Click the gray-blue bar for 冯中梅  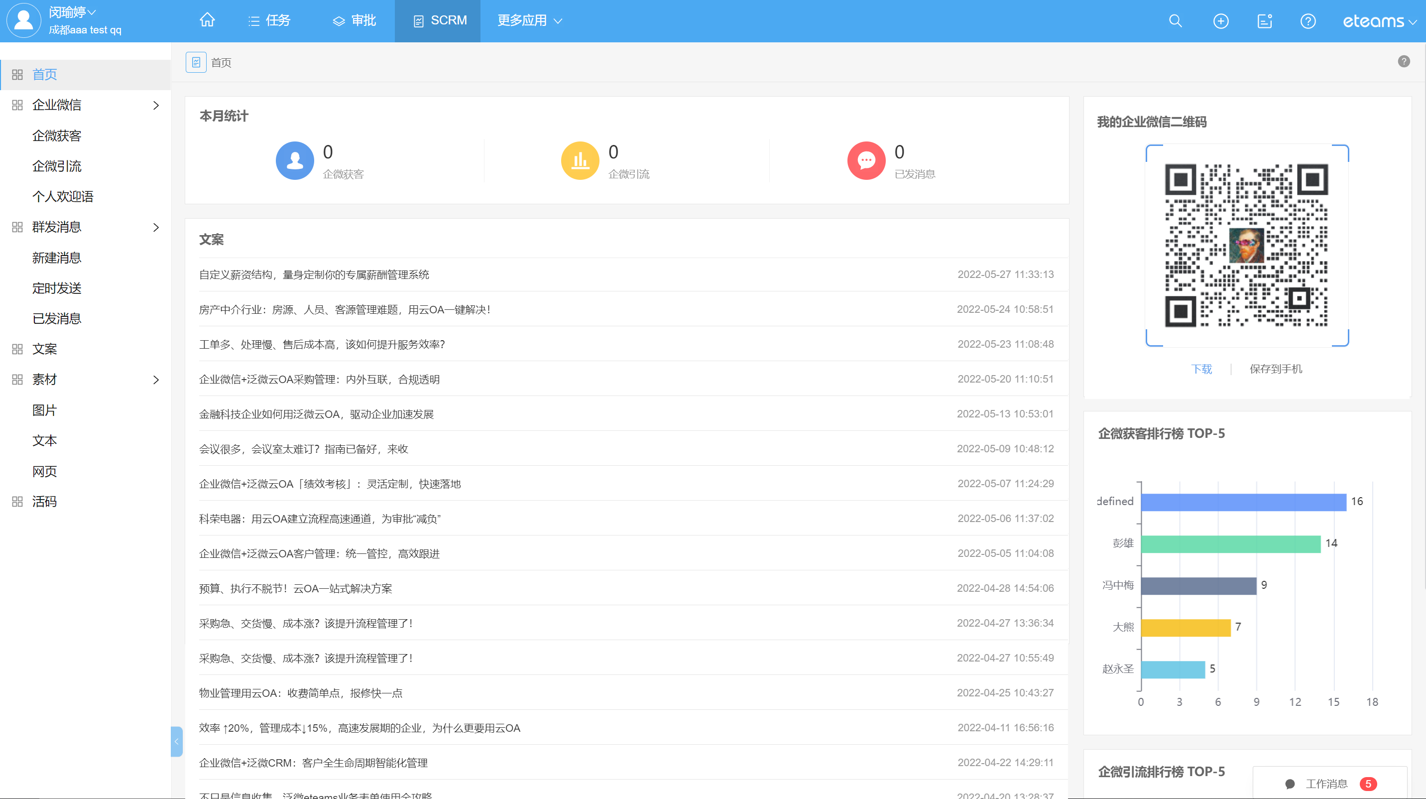click(1198, 586)
